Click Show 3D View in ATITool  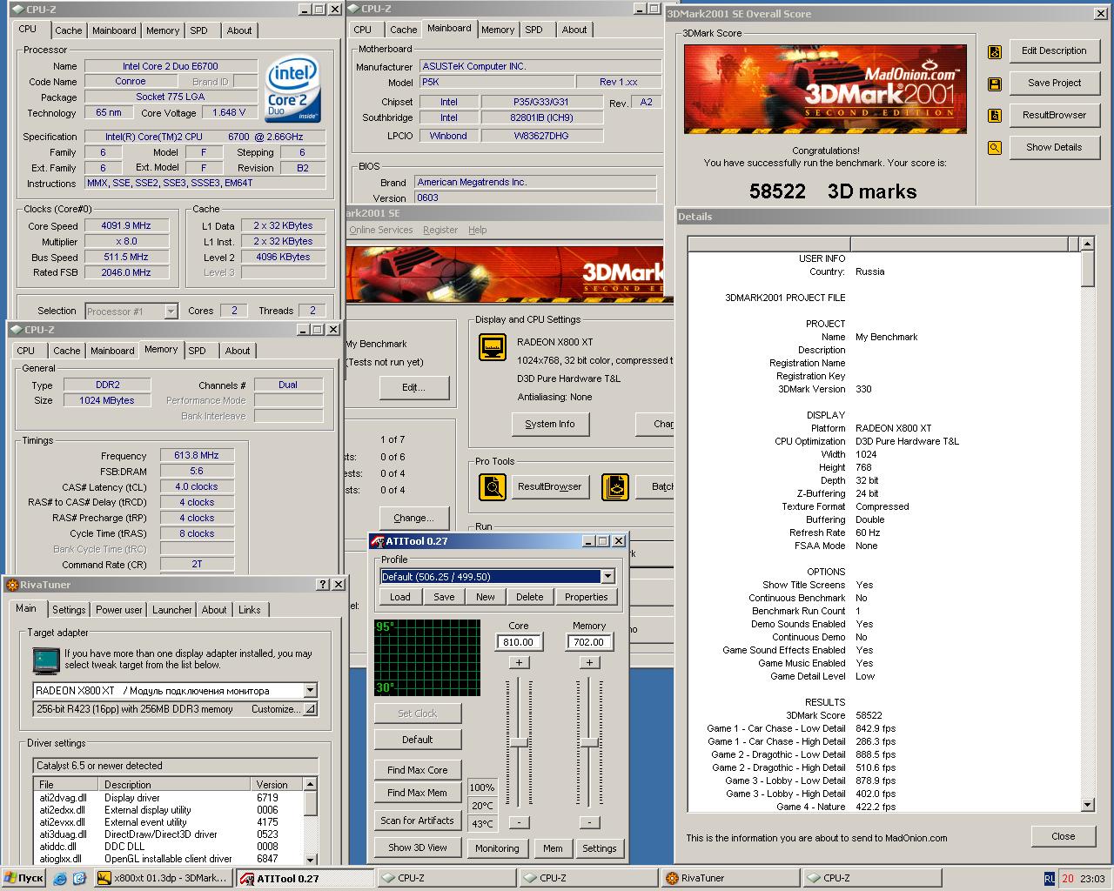418,847
